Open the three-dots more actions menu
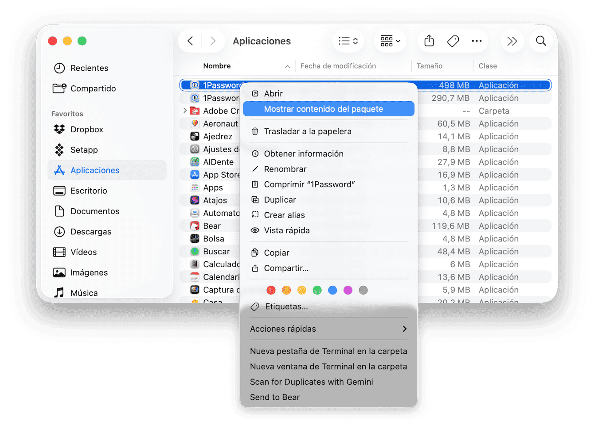 coord(477,41)
